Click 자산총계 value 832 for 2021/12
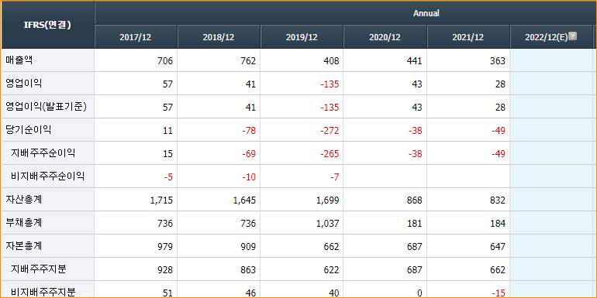The width and height of the screenshot is (597, 298). (x=497, y=200)
